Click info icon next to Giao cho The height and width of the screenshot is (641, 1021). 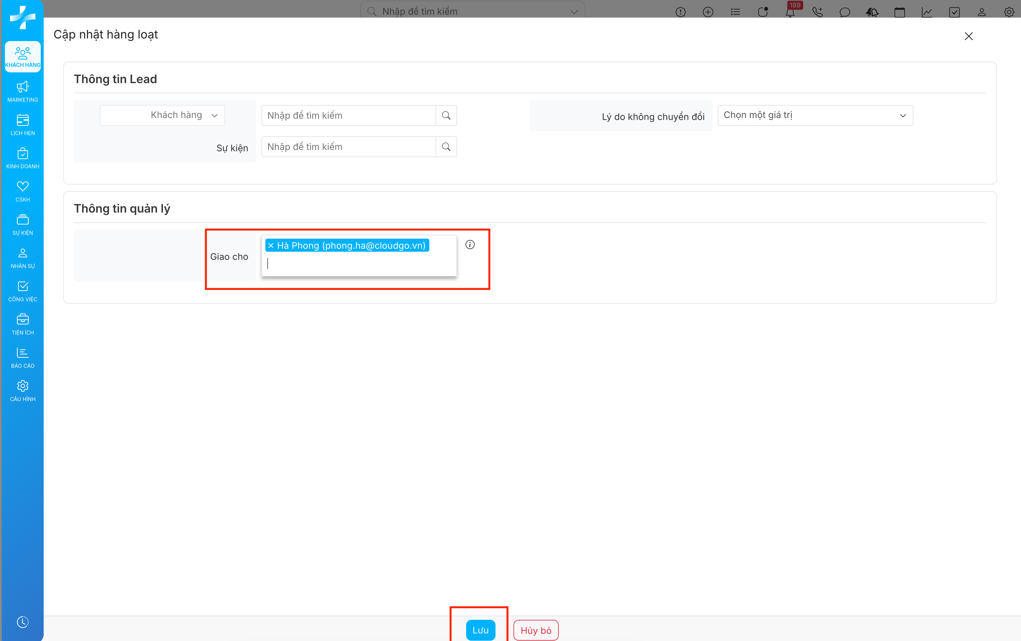tap(470, 245)
